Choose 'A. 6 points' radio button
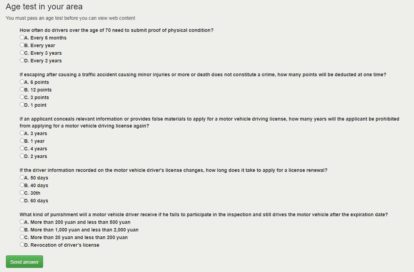 click(22, 82)
